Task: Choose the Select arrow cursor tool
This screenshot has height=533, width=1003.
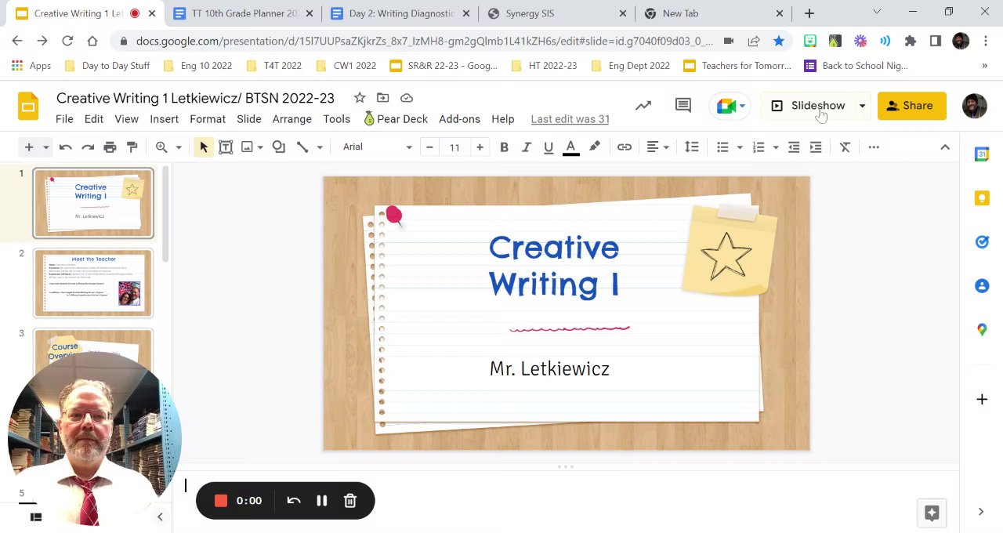Action: coord(203,147)
